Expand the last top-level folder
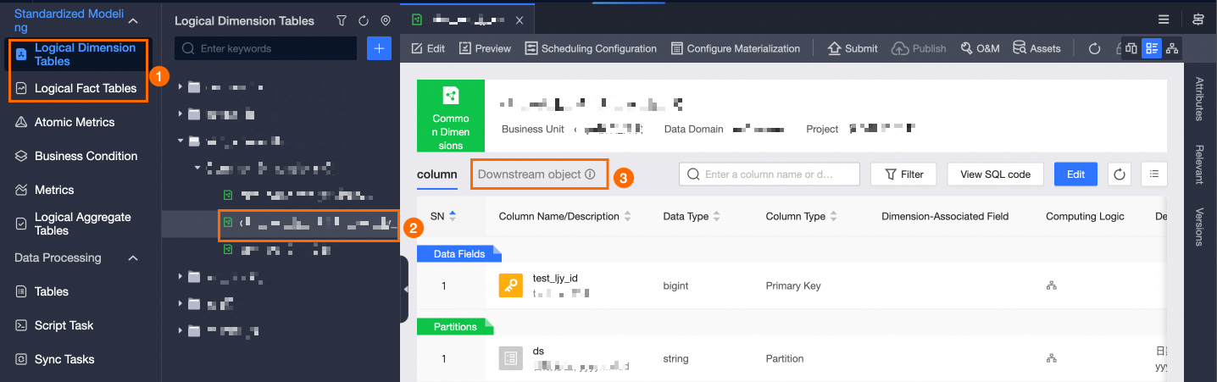Image resolution: width=1217 pixels, height=382 pixels. coord(180,330)
